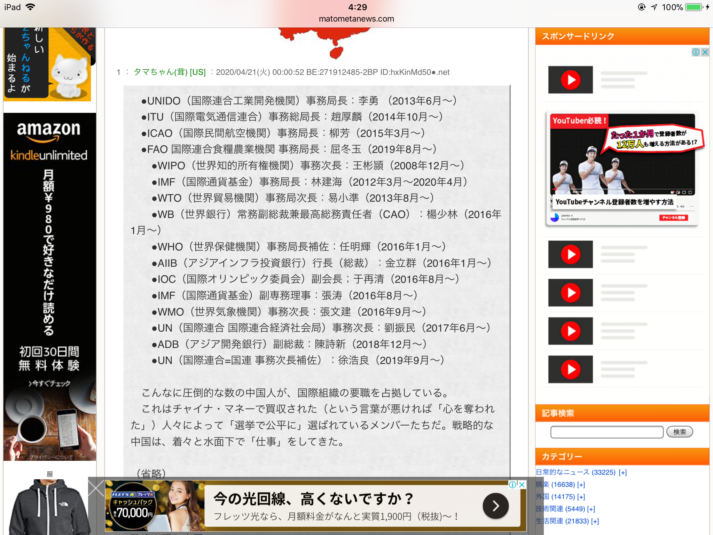Select the line ●WHO 事務局長補佐：任明輝
This screenshot has width=713, height=535.
click(299, 247)
